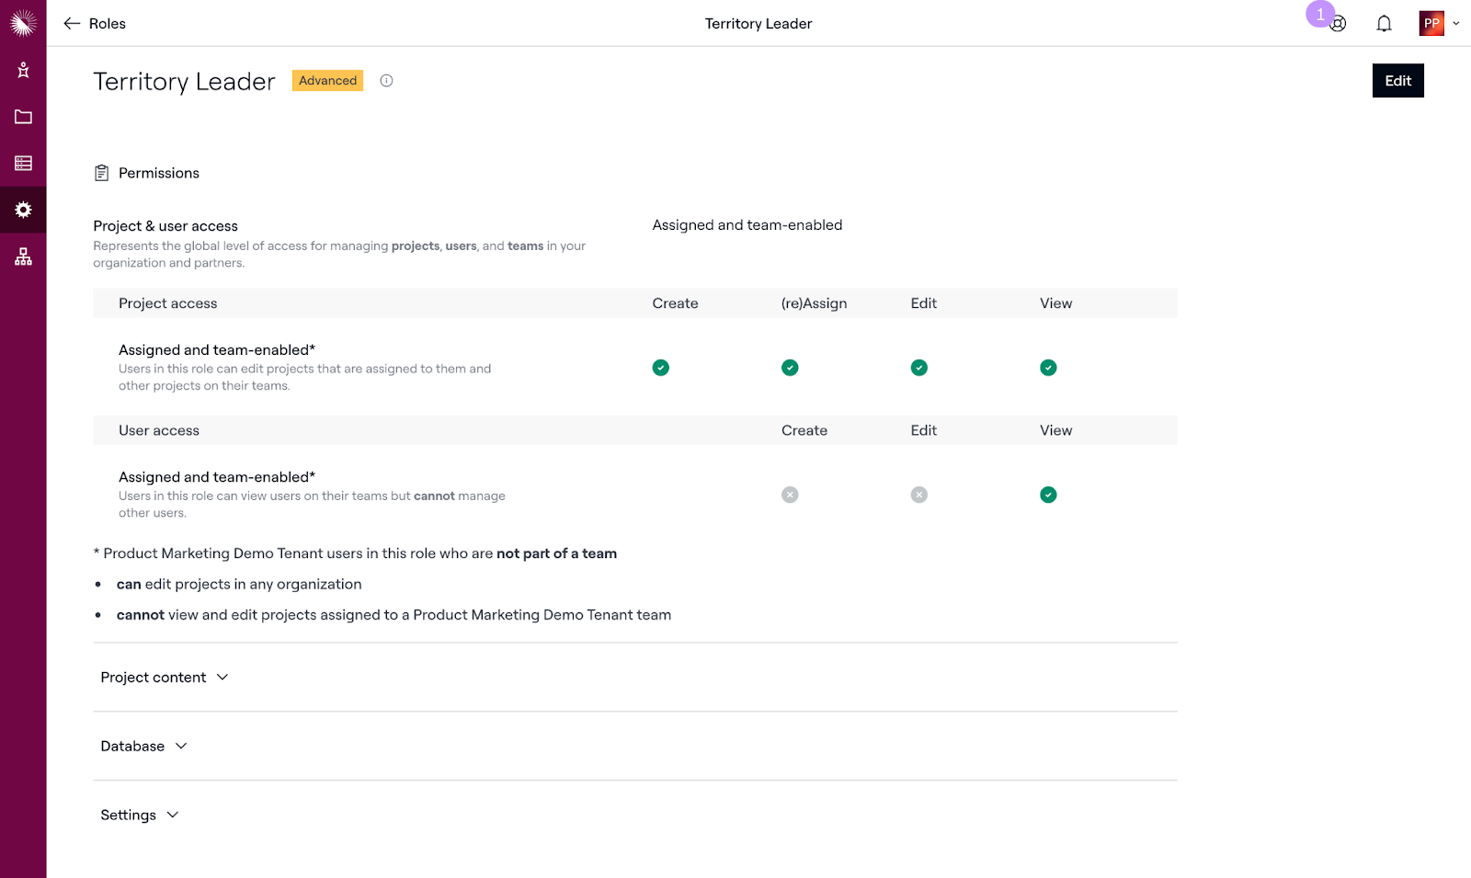Click the User access View checkmark
This screenshot has height=878, width=1471.
click(1048, 495)
